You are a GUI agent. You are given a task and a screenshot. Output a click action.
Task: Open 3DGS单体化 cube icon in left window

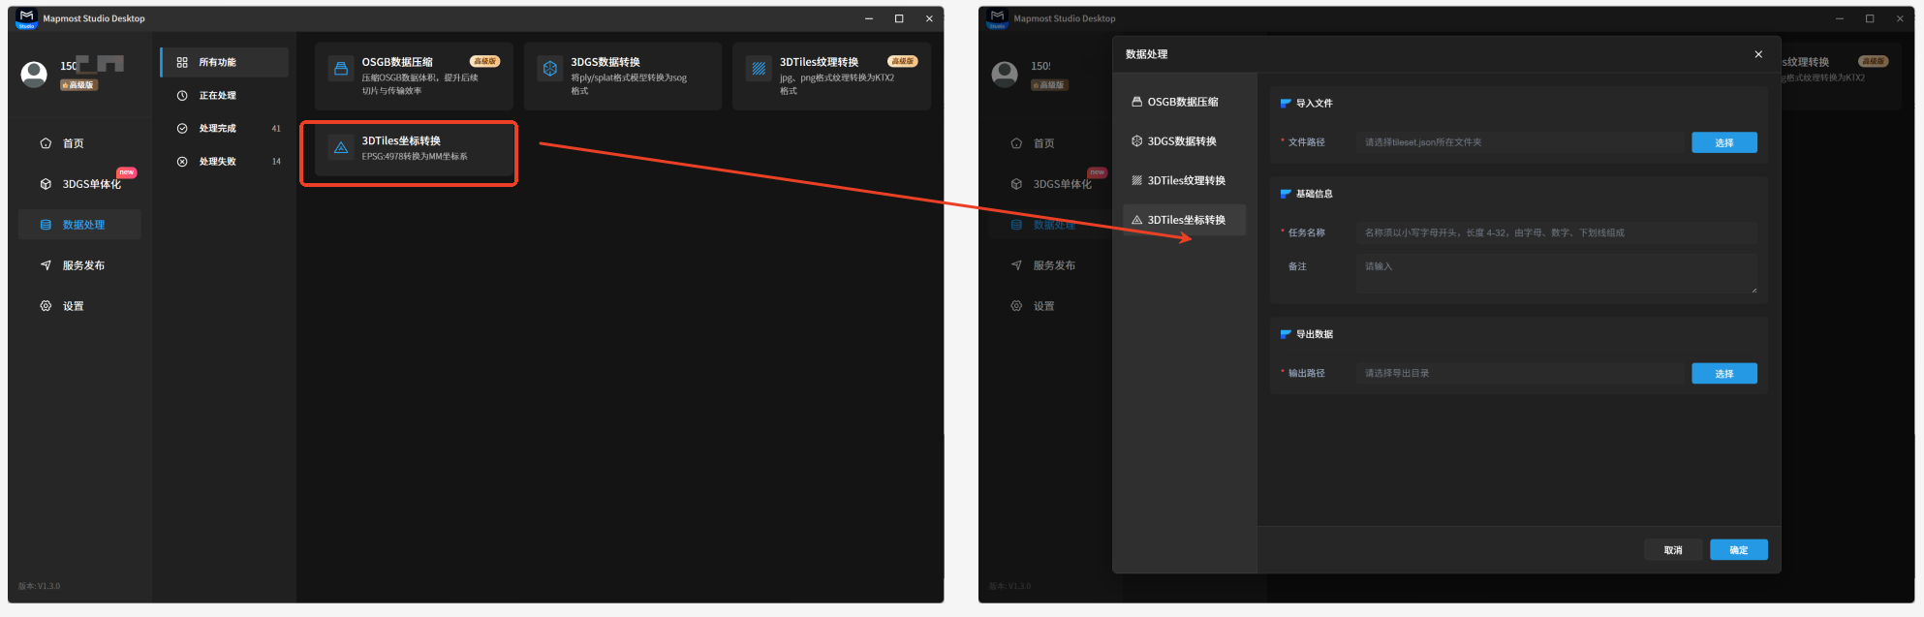coord(46,184)
